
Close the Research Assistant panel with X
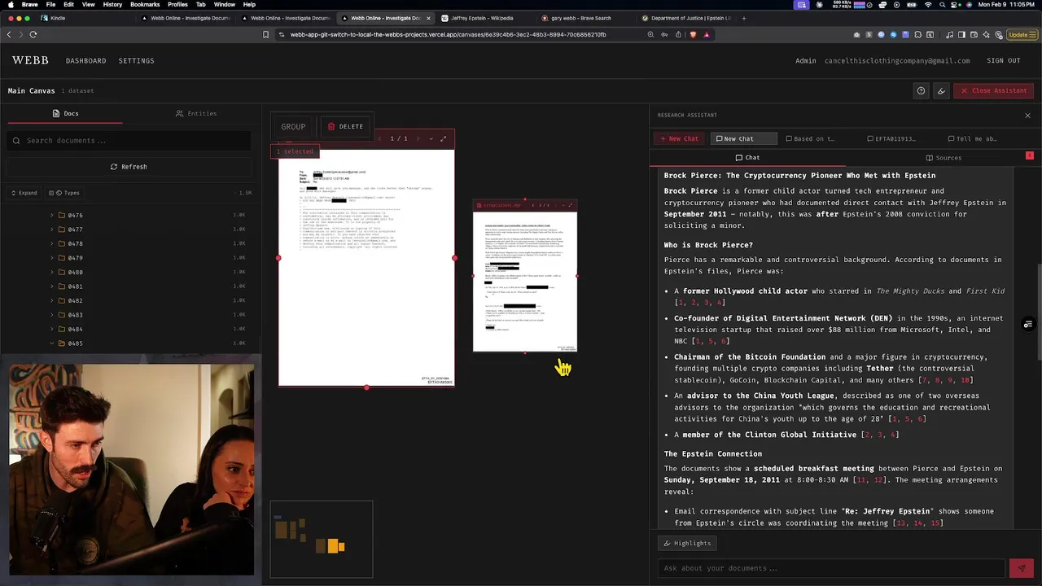pos(1027,116)
